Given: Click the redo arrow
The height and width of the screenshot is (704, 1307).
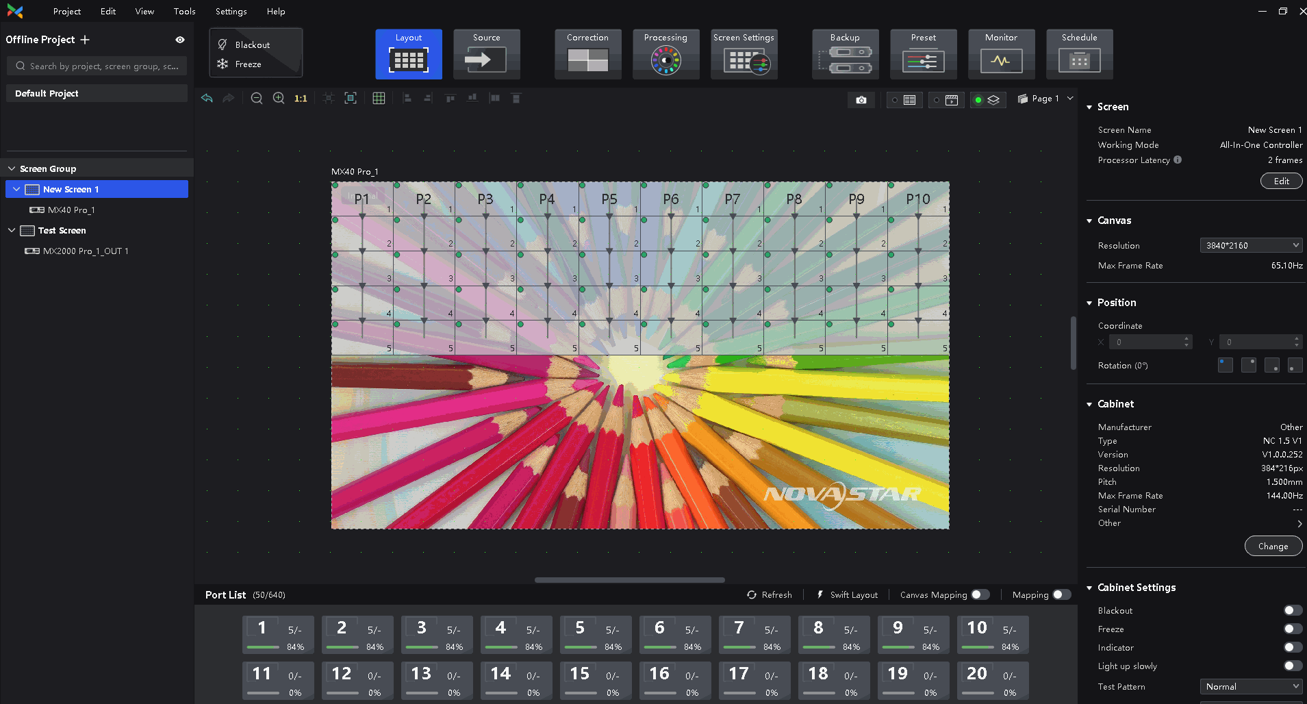Looking at the screenshot, I should [x=229, y=98].
